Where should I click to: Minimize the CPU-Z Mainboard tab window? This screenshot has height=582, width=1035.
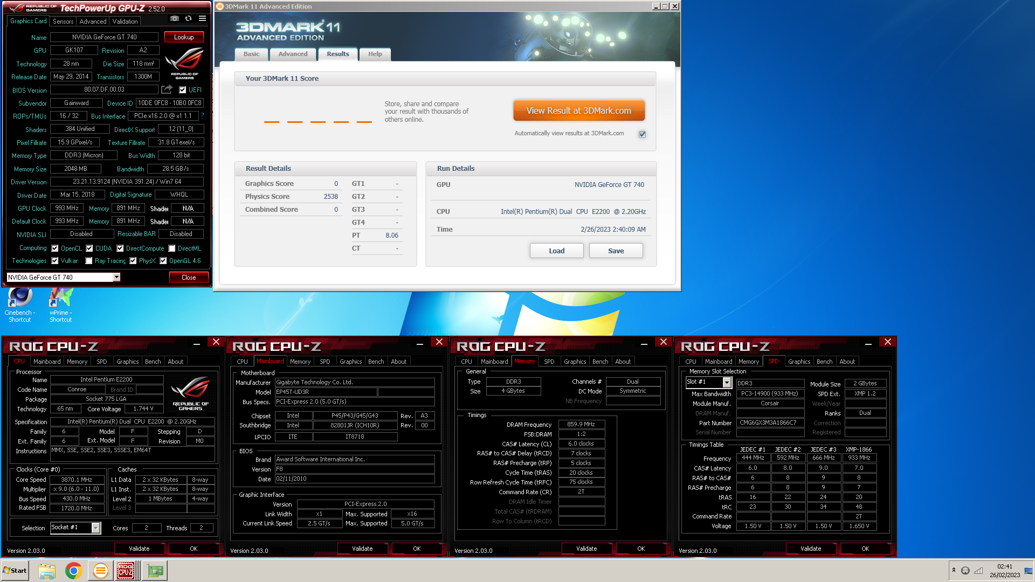(x=420, y=343)
